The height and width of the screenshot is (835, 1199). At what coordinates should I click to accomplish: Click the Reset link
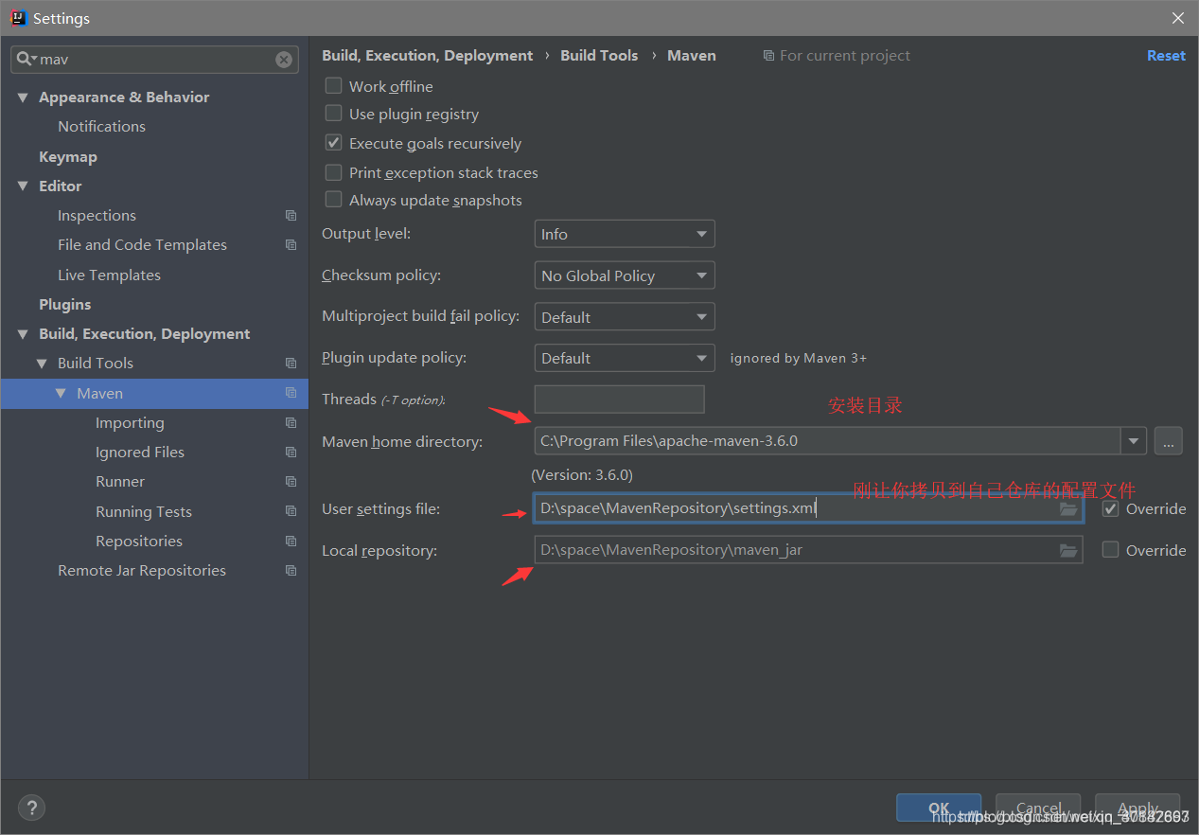[1166, 56]
